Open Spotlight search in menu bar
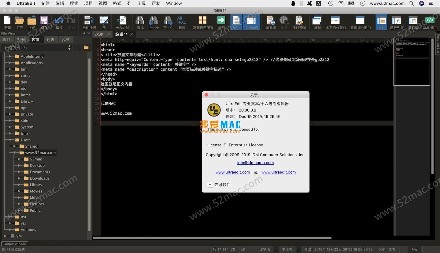 [412, 3]
